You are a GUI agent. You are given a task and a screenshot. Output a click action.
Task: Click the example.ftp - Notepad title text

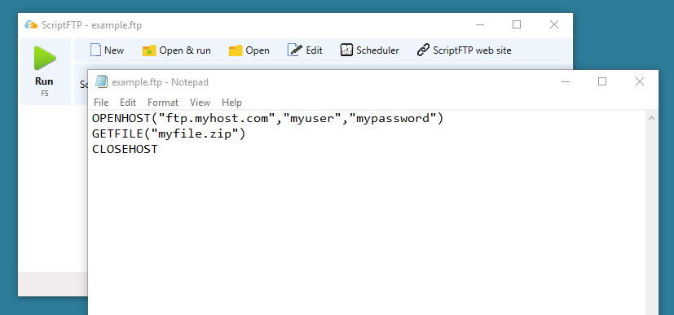[160, 82]
